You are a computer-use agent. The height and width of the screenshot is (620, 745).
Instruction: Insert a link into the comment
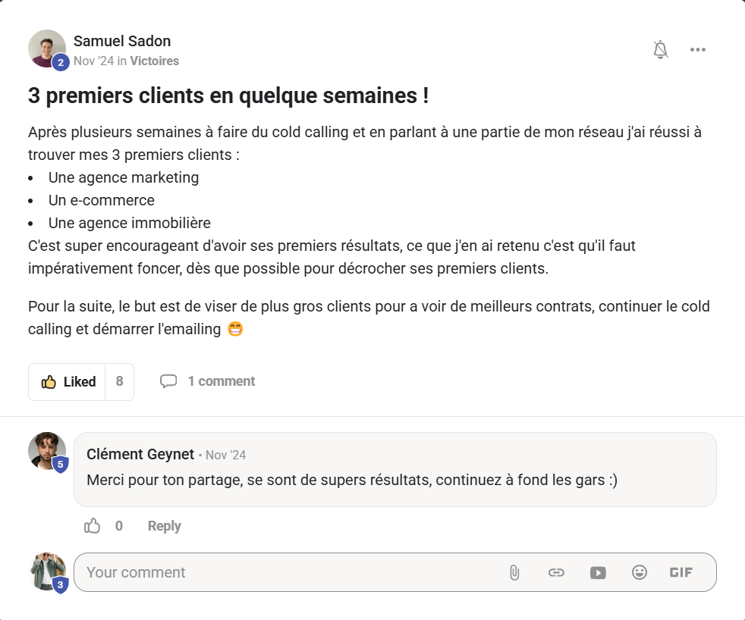[556, 573]
